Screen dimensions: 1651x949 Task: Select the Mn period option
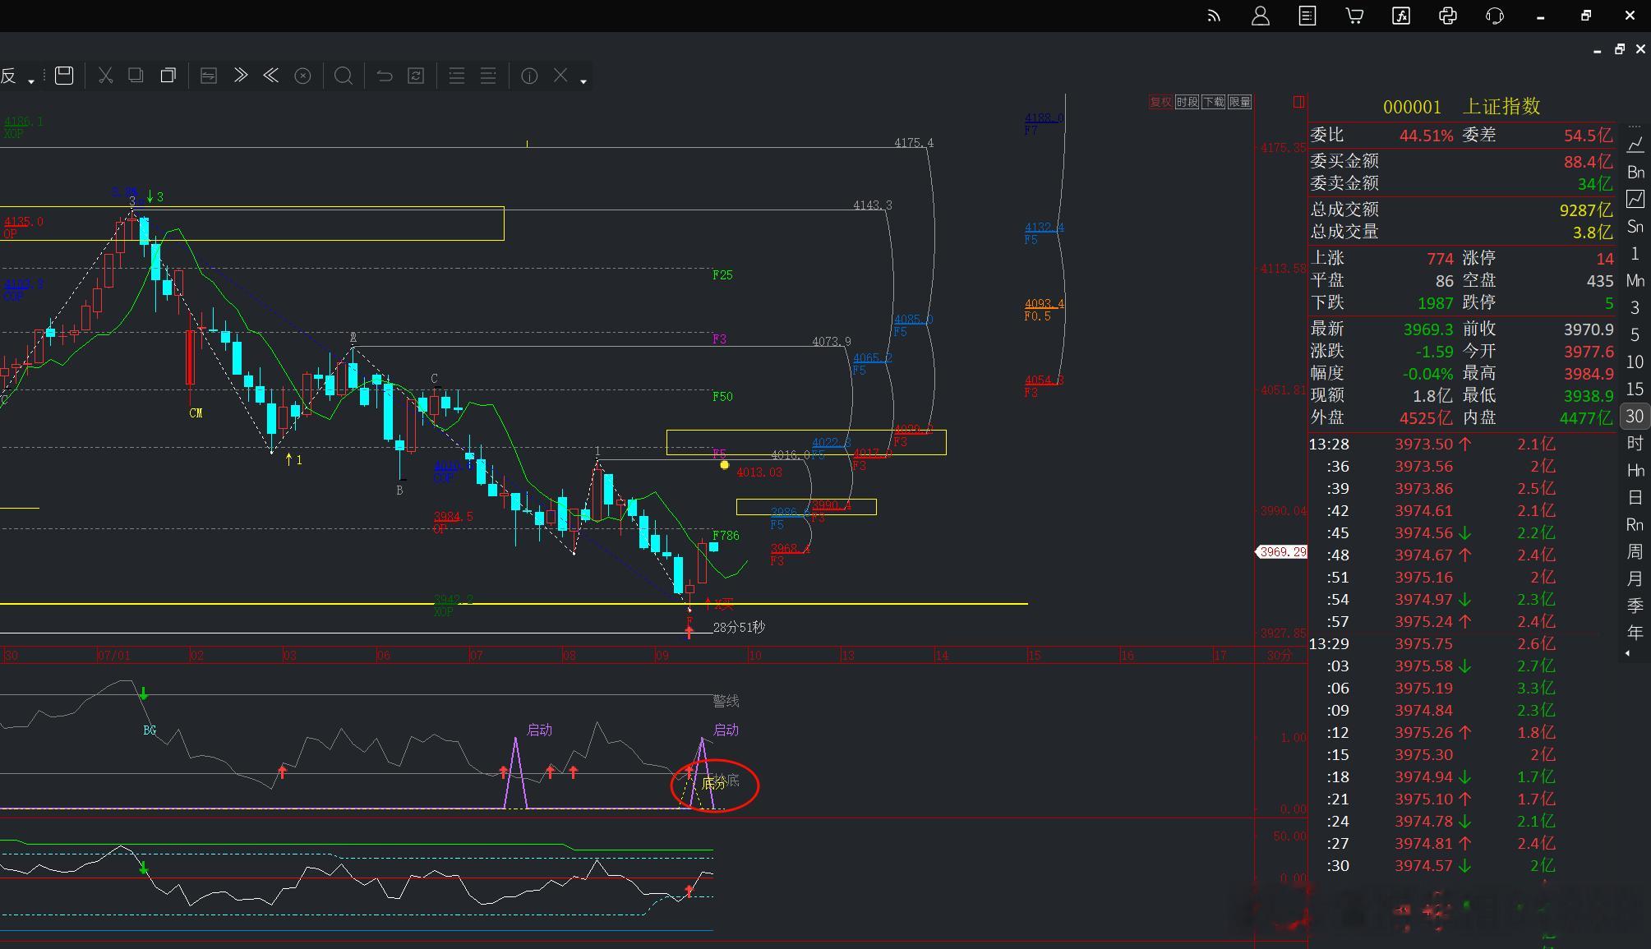pyautogui.click(x=1635, y=281)
